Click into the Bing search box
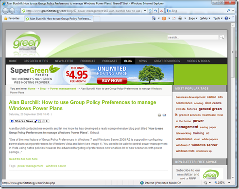The width and height of the screenshot is (239, 189). click(198, 11)
